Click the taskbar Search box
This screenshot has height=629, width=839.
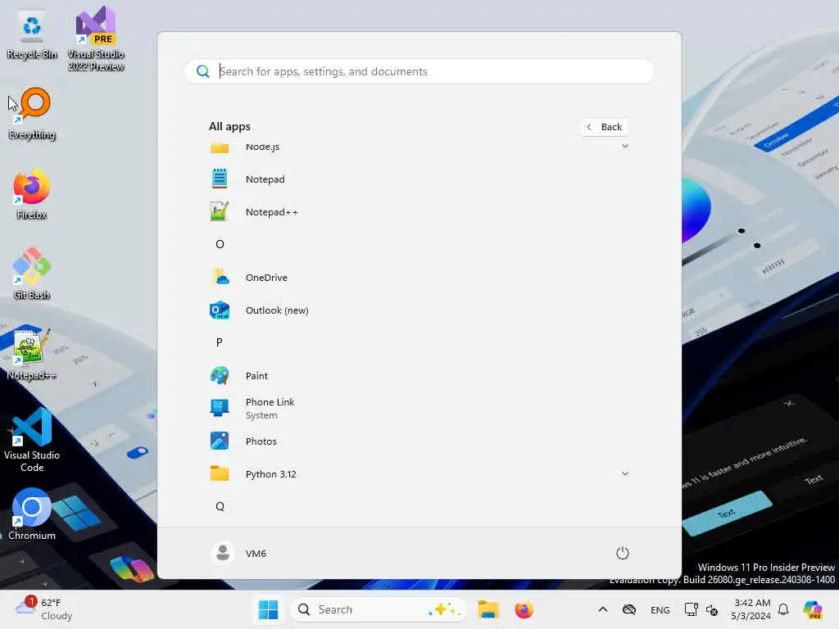pos(379,609)
